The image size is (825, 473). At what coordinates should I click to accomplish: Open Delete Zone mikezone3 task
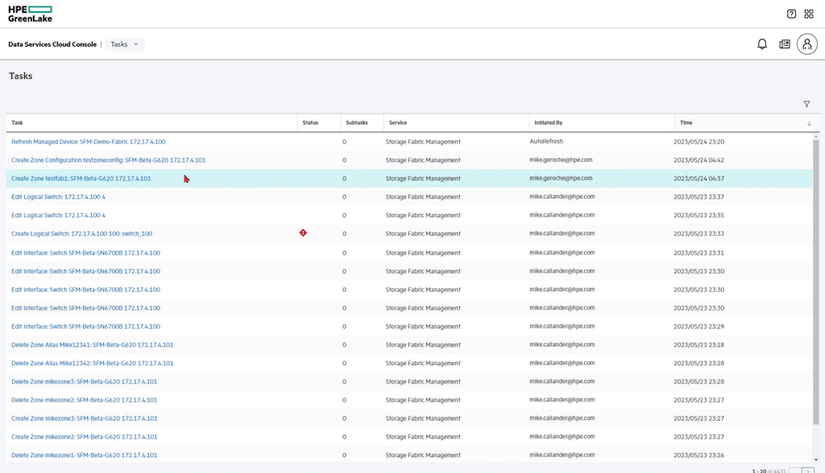tap(84, 381)
